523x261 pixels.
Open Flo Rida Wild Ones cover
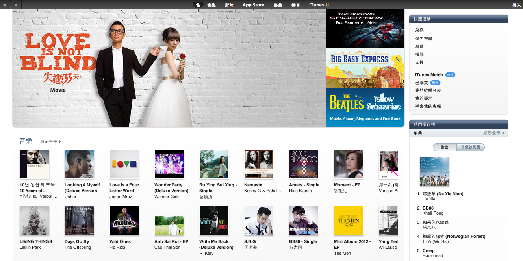click(124, 221)
